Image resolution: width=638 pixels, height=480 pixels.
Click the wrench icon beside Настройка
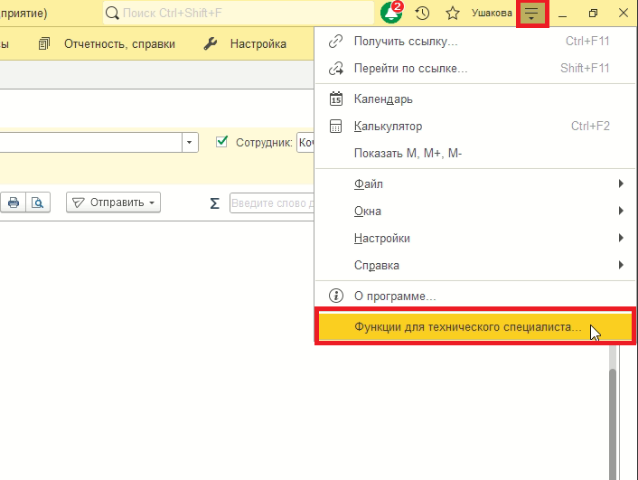click(211, 43)
